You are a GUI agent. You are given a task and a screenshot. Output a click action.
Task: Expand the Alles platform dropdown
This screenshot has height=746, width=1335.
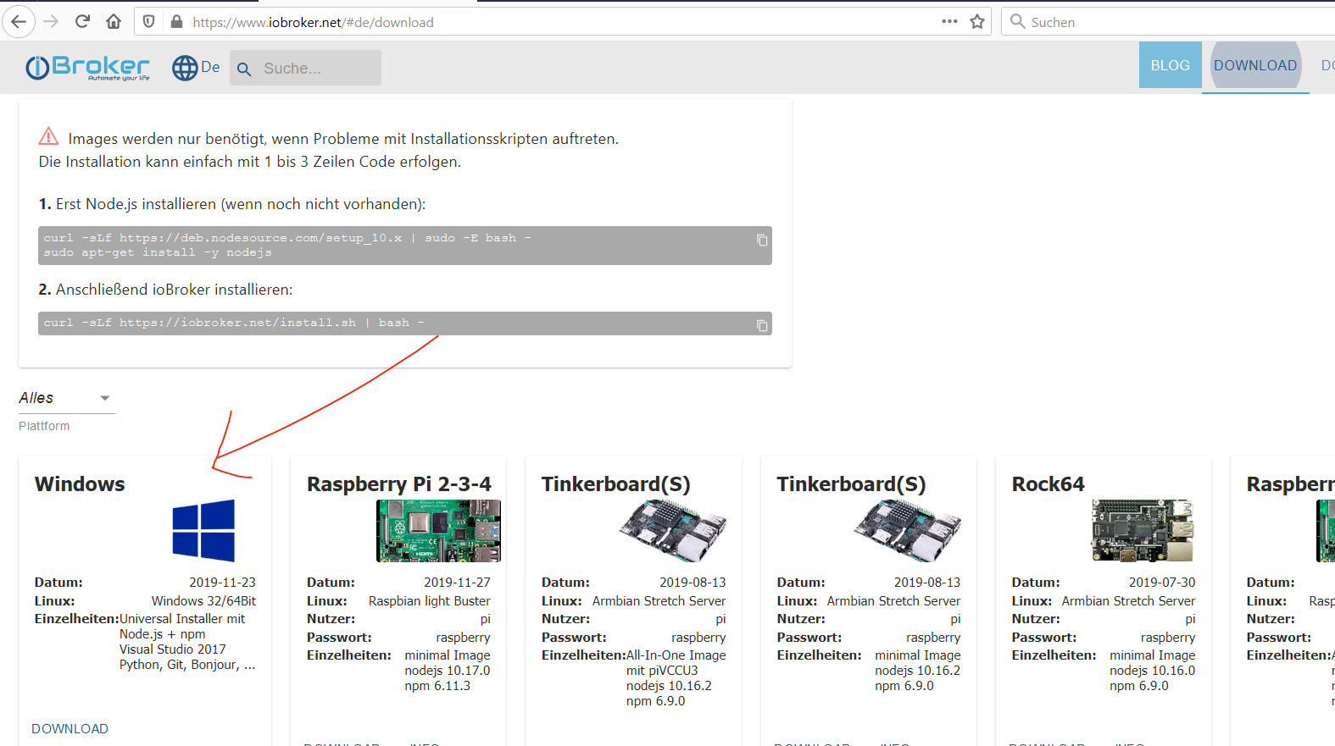coord(67,398)
